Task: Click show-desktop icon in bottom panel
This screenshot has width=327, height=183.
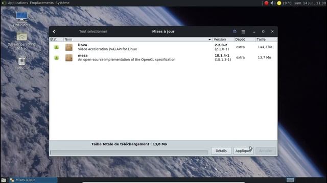Action: (4, 180)
